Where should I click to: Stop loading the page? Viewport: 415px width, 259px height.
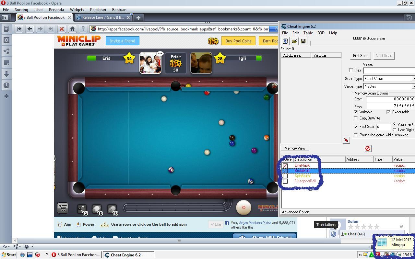coord(62,29)
